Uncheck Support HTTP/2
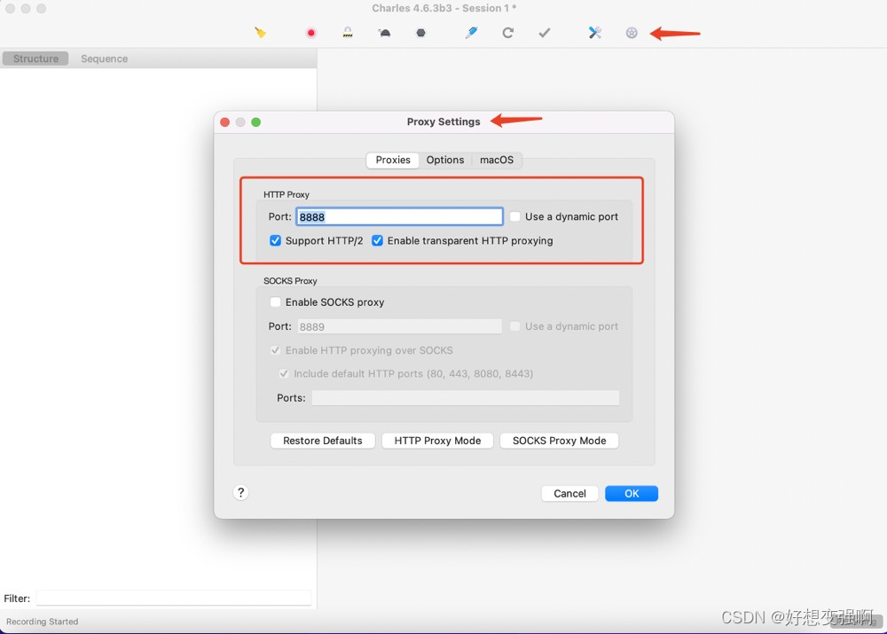The image size is (887, 634). pyautogui.click(x=276, y=240)
